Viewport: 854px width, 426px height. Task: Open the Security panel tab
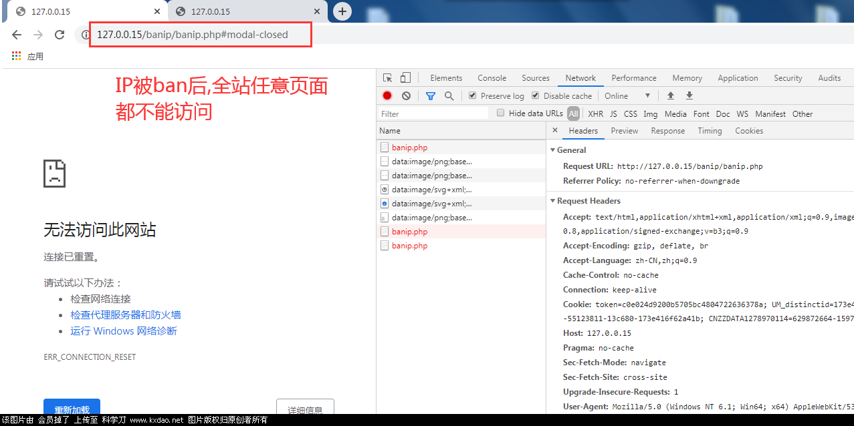click(x=788, y=78)
